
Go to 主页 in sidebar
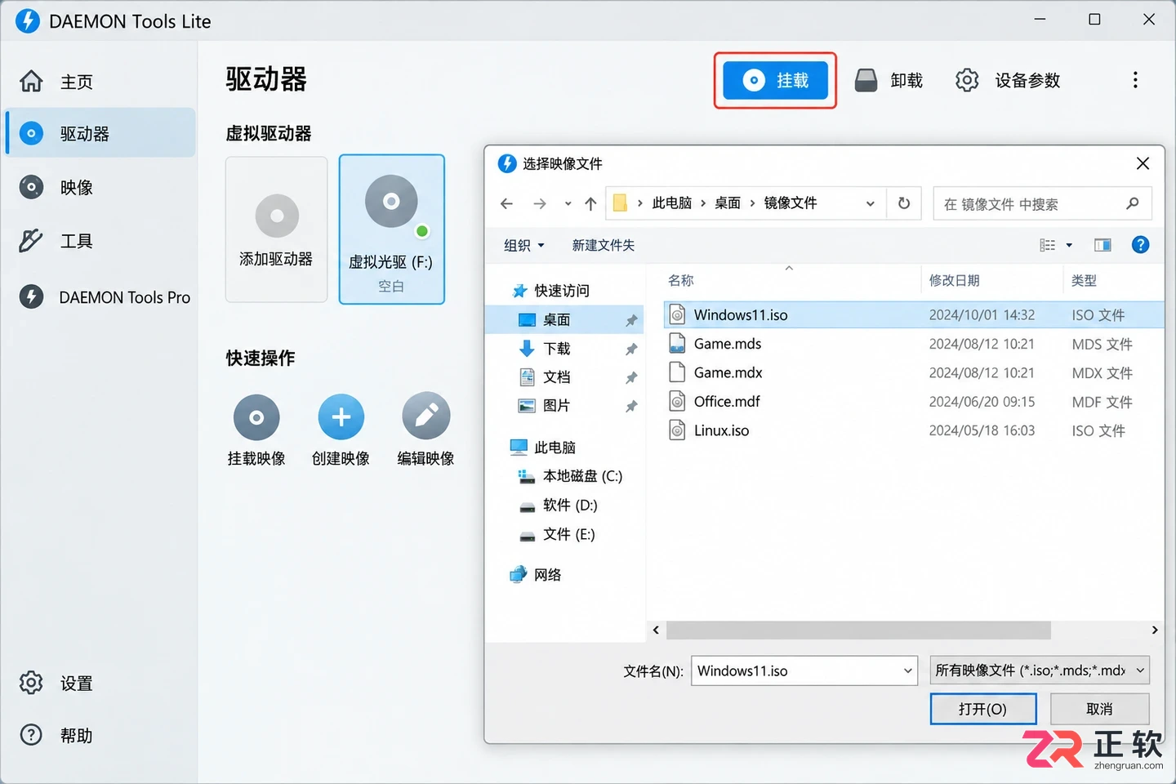click(100, 82)
